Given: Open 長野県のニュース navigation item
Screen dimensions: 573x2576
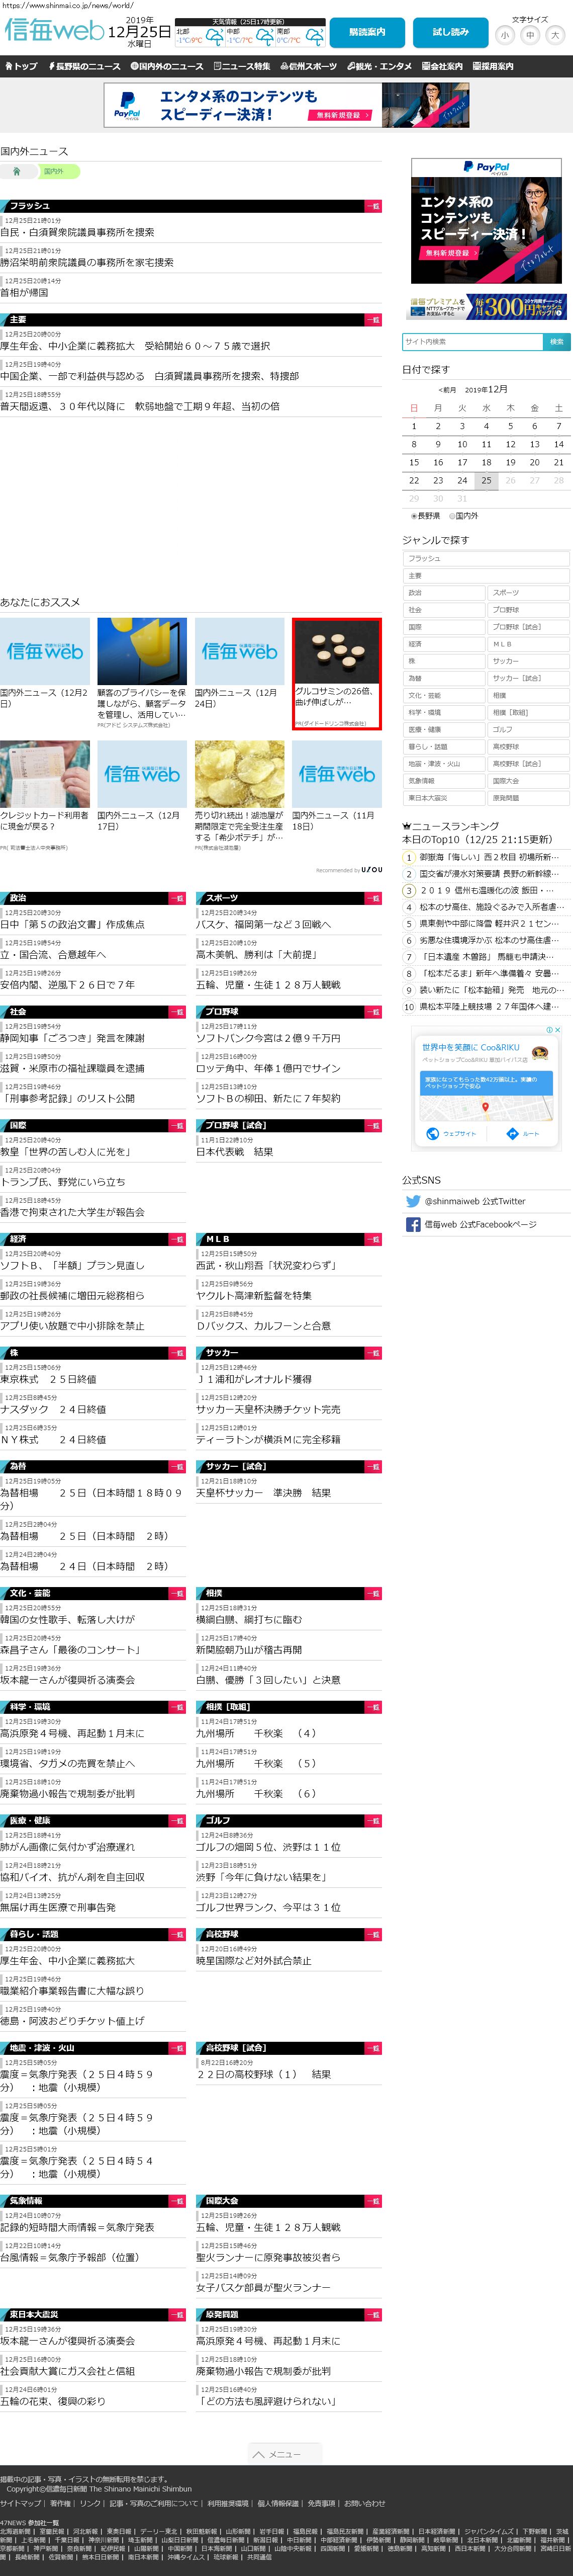Looking at the screenshot, I should 84,66.
